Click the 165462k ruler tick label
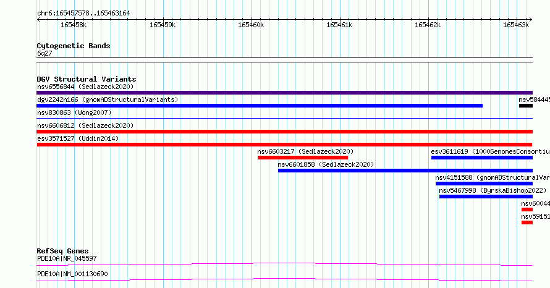Image resolution: width=550 pixels, height=288 pixels. pyautogui.click(x=428, y=25)
